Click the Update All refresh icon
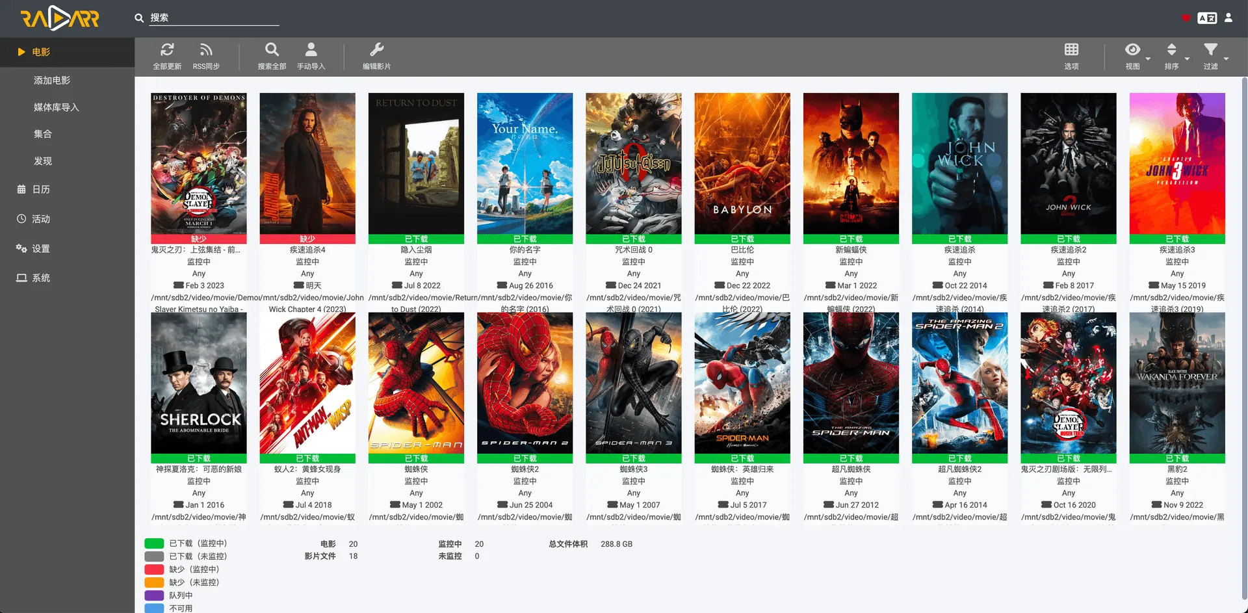The width and height of the screenshot is (1248, 613). (x=167, y=50)
